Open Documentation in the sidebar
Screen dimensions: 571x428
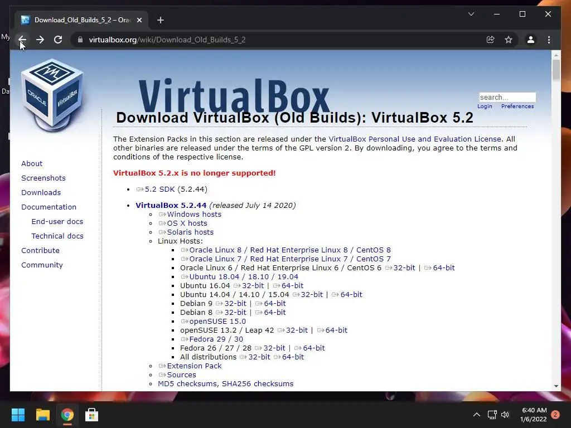[49, 207]
